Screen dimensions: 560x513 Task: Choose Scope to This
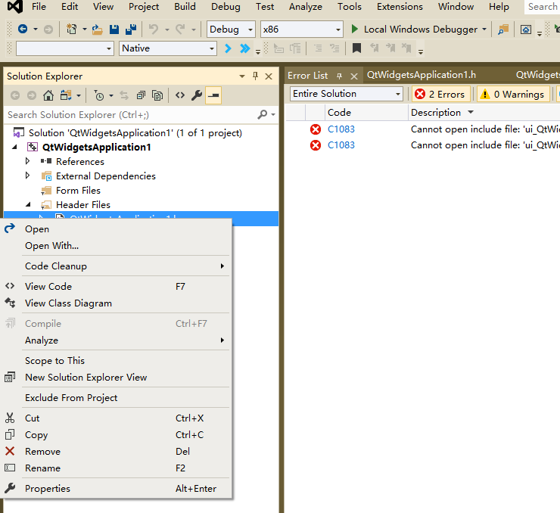pos(117,361)
